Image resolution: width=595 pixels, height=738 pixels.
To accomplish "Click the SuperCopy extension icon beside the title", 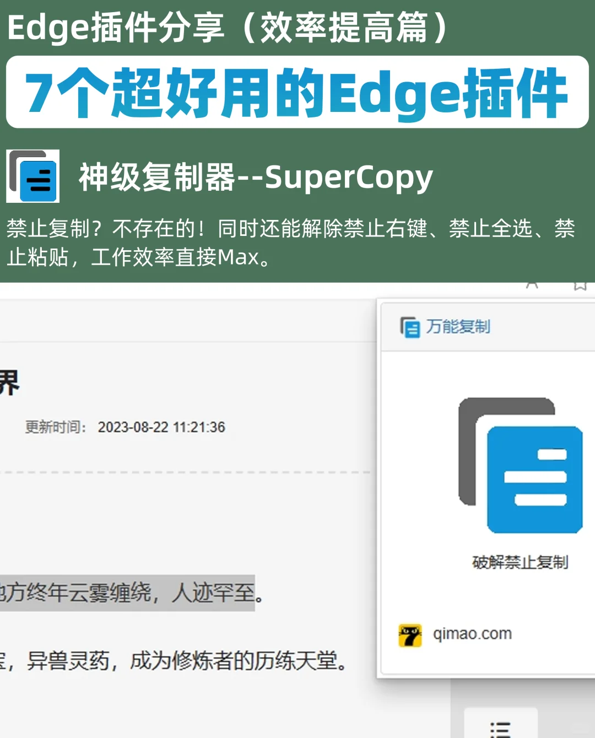I will (x=33, y=176).
